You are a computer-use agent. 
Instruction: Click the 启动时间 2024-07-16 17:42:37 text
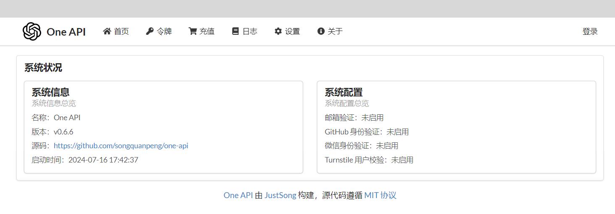click(x=85, y=160)
